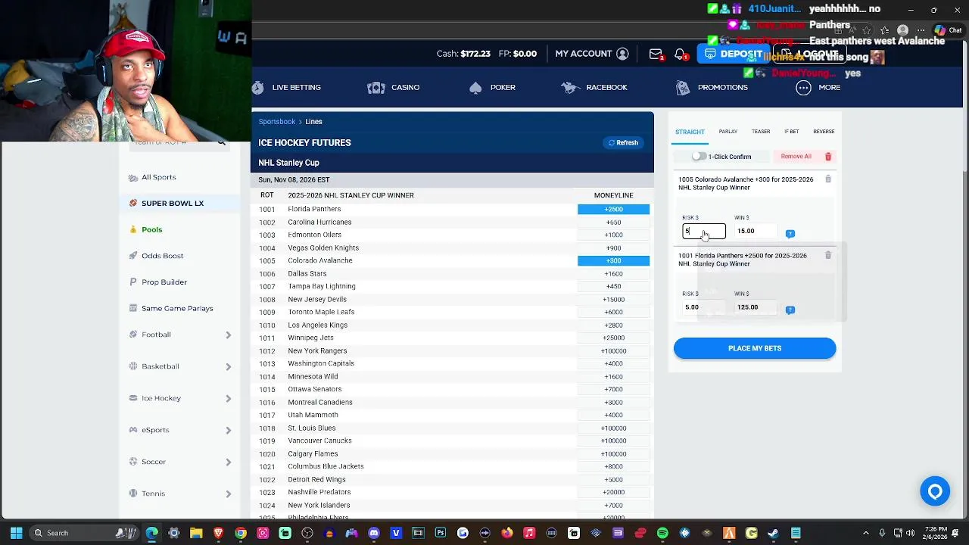
Task: Open Steam from the taskbar
Action: 774,533
